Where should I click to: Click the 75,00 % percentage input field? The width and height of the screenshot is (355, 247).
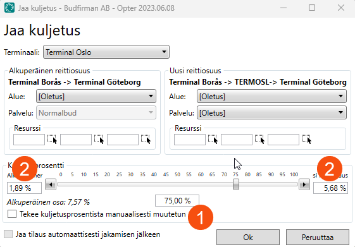click(x=177, y=200)
